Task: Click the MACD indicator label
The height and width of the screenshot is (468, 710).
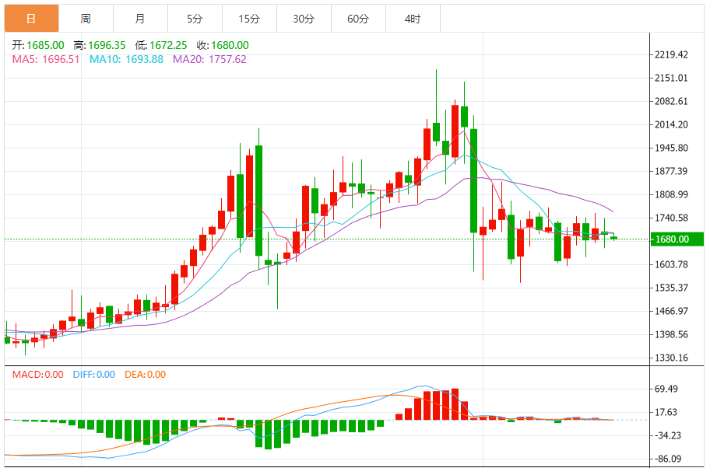Action: point(37,375)
